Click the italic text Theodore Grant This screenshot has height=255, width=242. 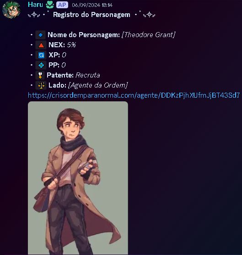pyautogui.click(x=148, y=35)
